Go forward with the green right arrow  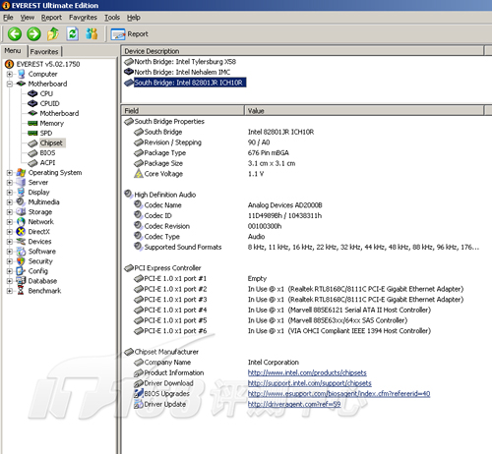click(x=33, y=34)
